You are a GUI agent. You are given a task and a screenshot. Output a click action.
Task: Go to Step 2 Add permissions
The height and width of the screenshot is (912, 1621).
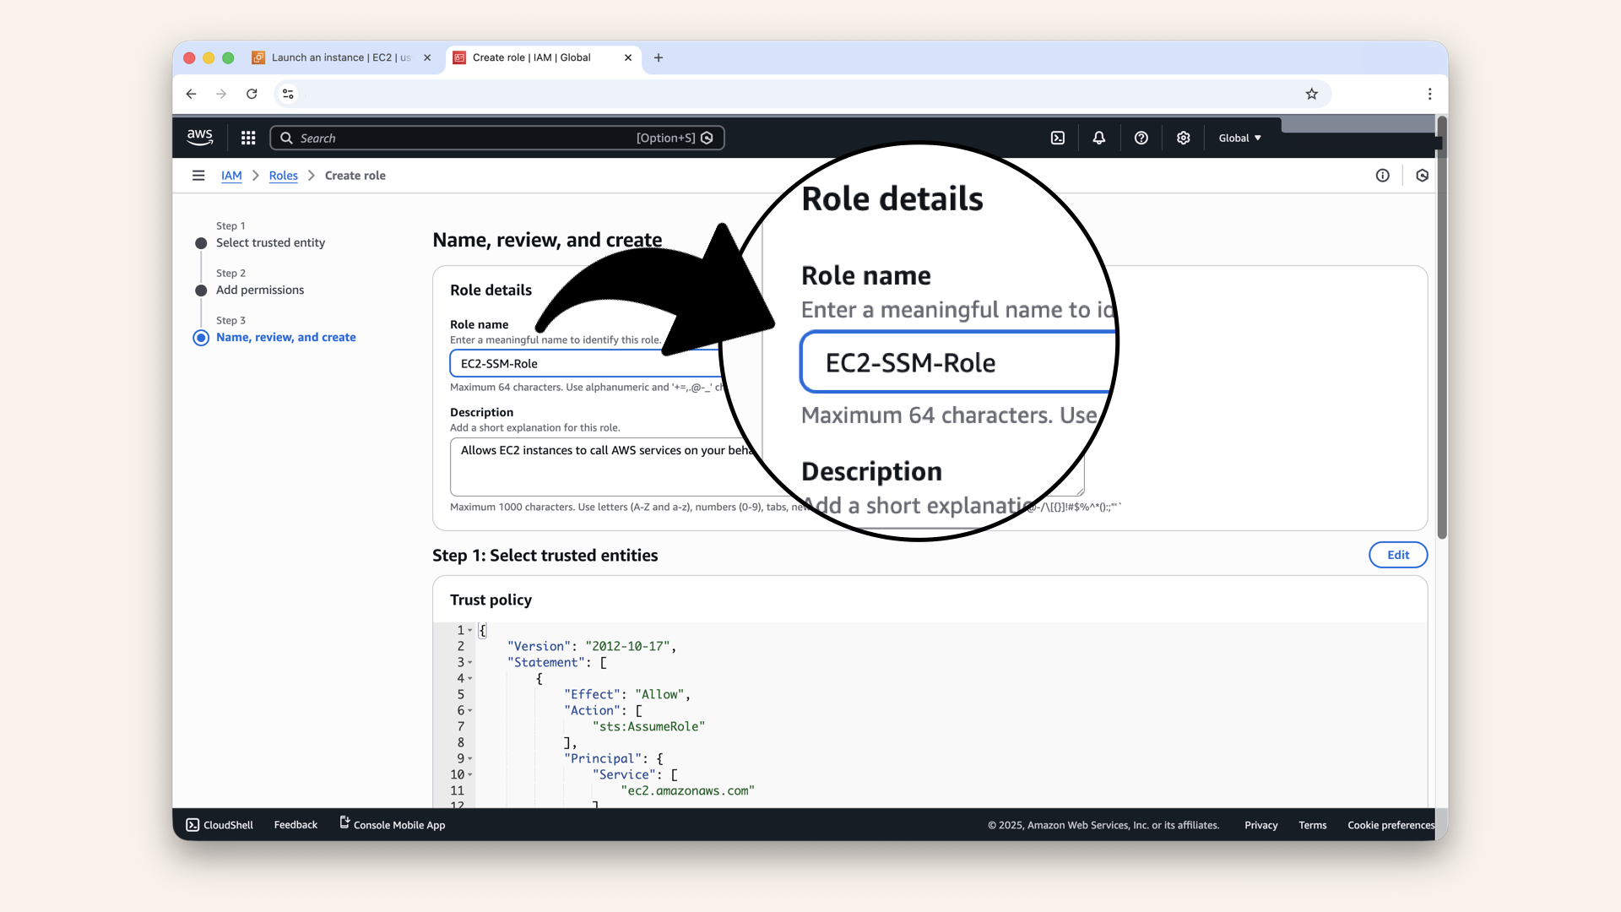click(260, 290)
